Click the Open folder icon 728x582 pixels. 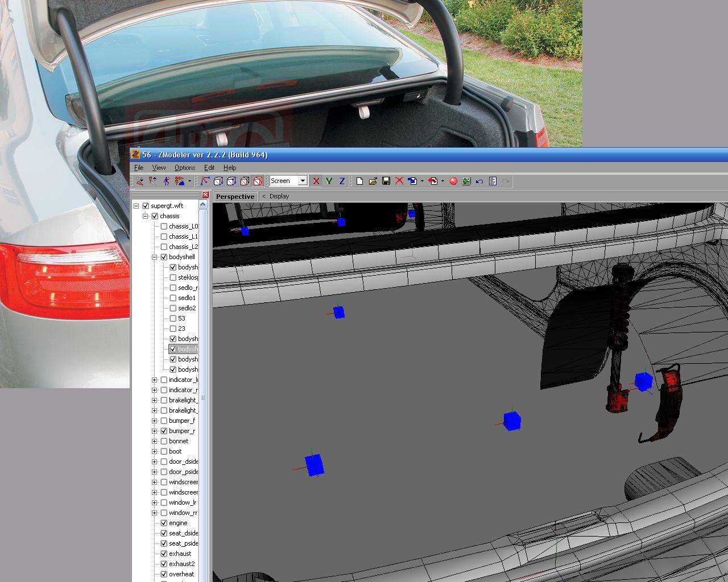click(x=373, y=181)
